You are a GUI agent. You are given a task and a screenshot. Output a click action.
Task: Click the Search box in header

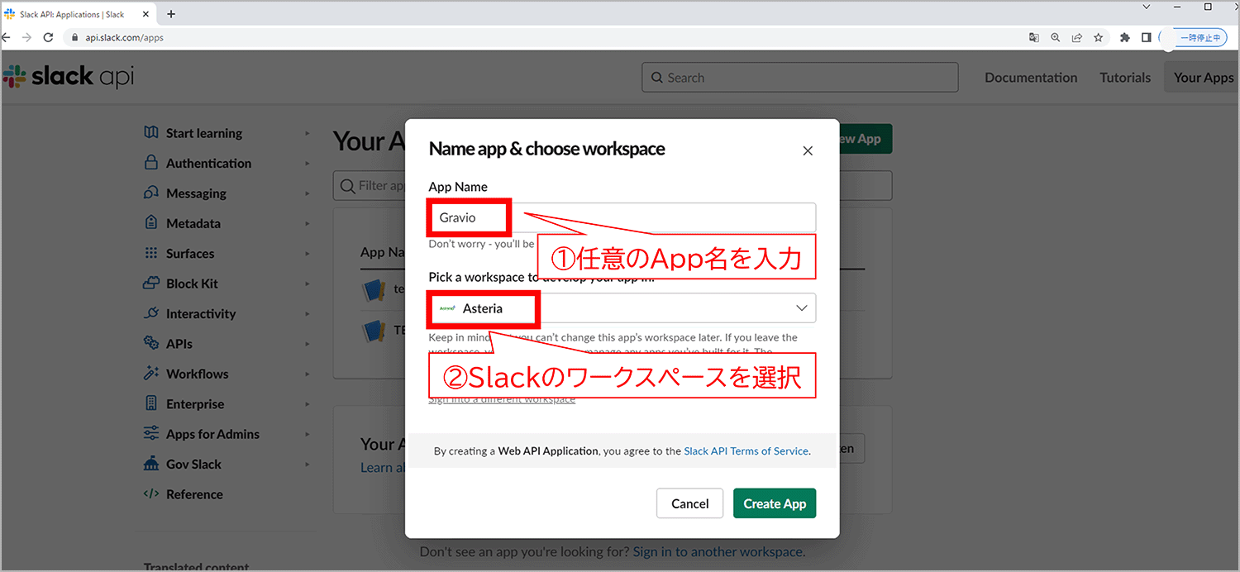click(x=799, y=77)
